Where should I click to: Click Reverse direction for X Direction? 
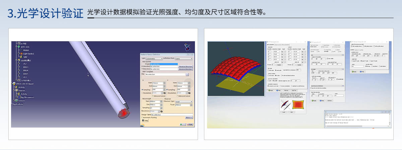(185, 66)
